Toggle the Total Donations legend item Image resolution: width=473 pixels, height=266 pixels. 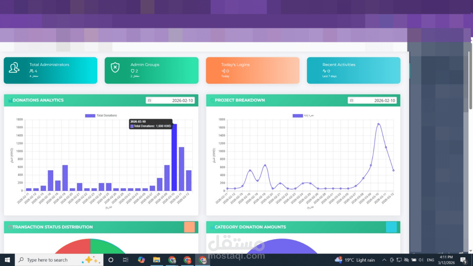point(101,116)
